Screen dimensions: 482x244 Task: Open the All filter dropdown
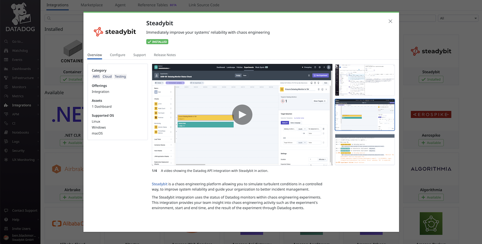click(458, 18)
